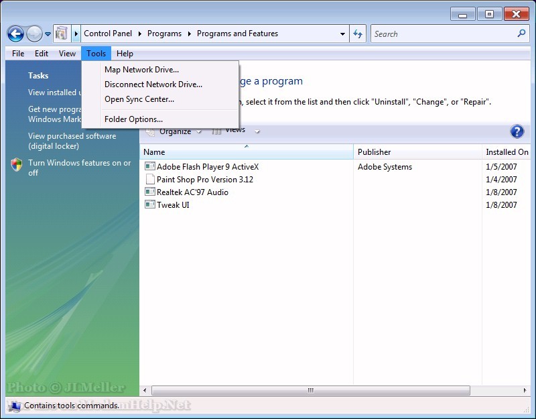Screen dimensions: 536x419
Task: Click Get new programs online link
Action: click(x=55, y=114)
